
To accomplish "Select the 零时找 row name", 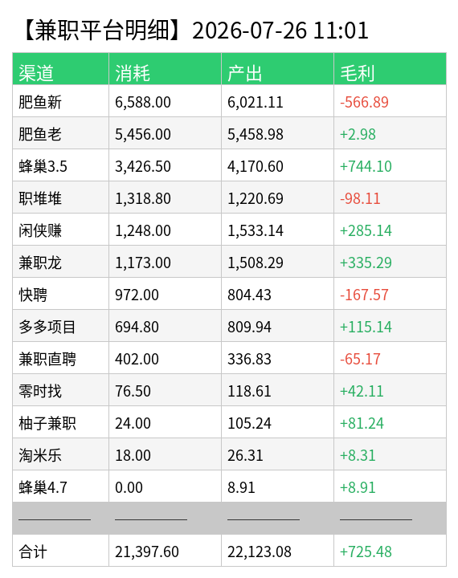I will [x=40, y=391].
